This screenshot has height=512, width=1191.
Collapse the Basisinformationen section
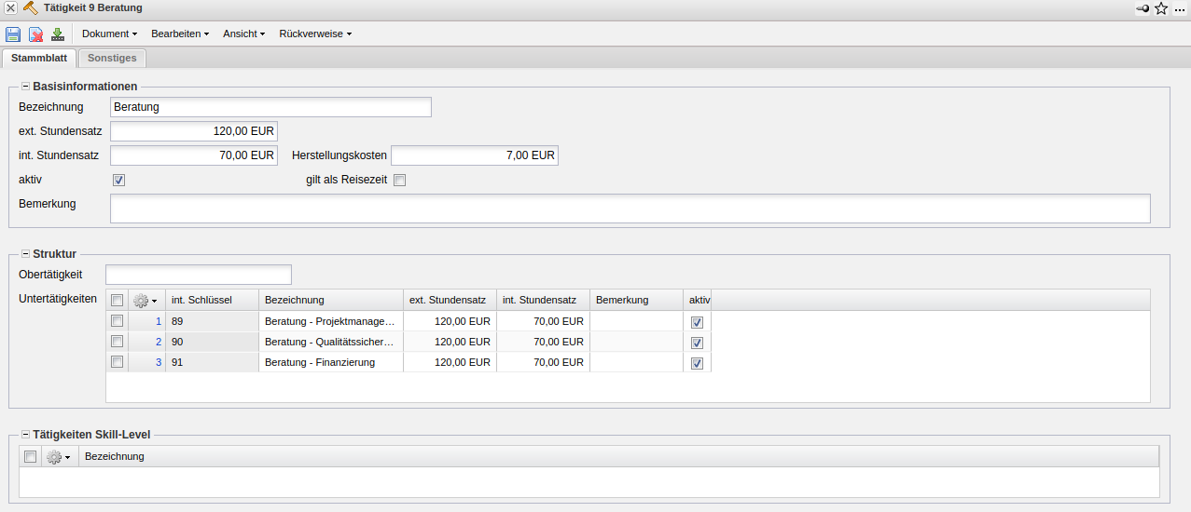tap(25, 87)
